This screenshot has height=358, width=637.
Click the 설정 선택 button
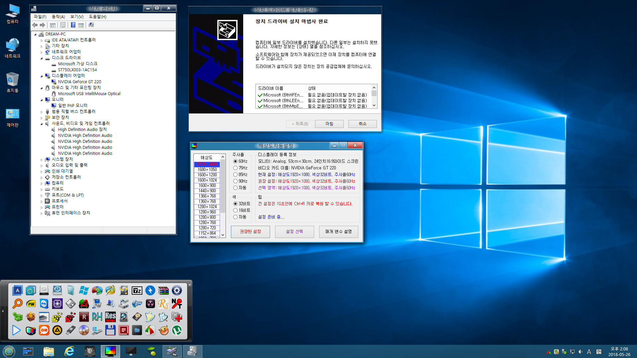pyautogui.click(x=294, y=231)
